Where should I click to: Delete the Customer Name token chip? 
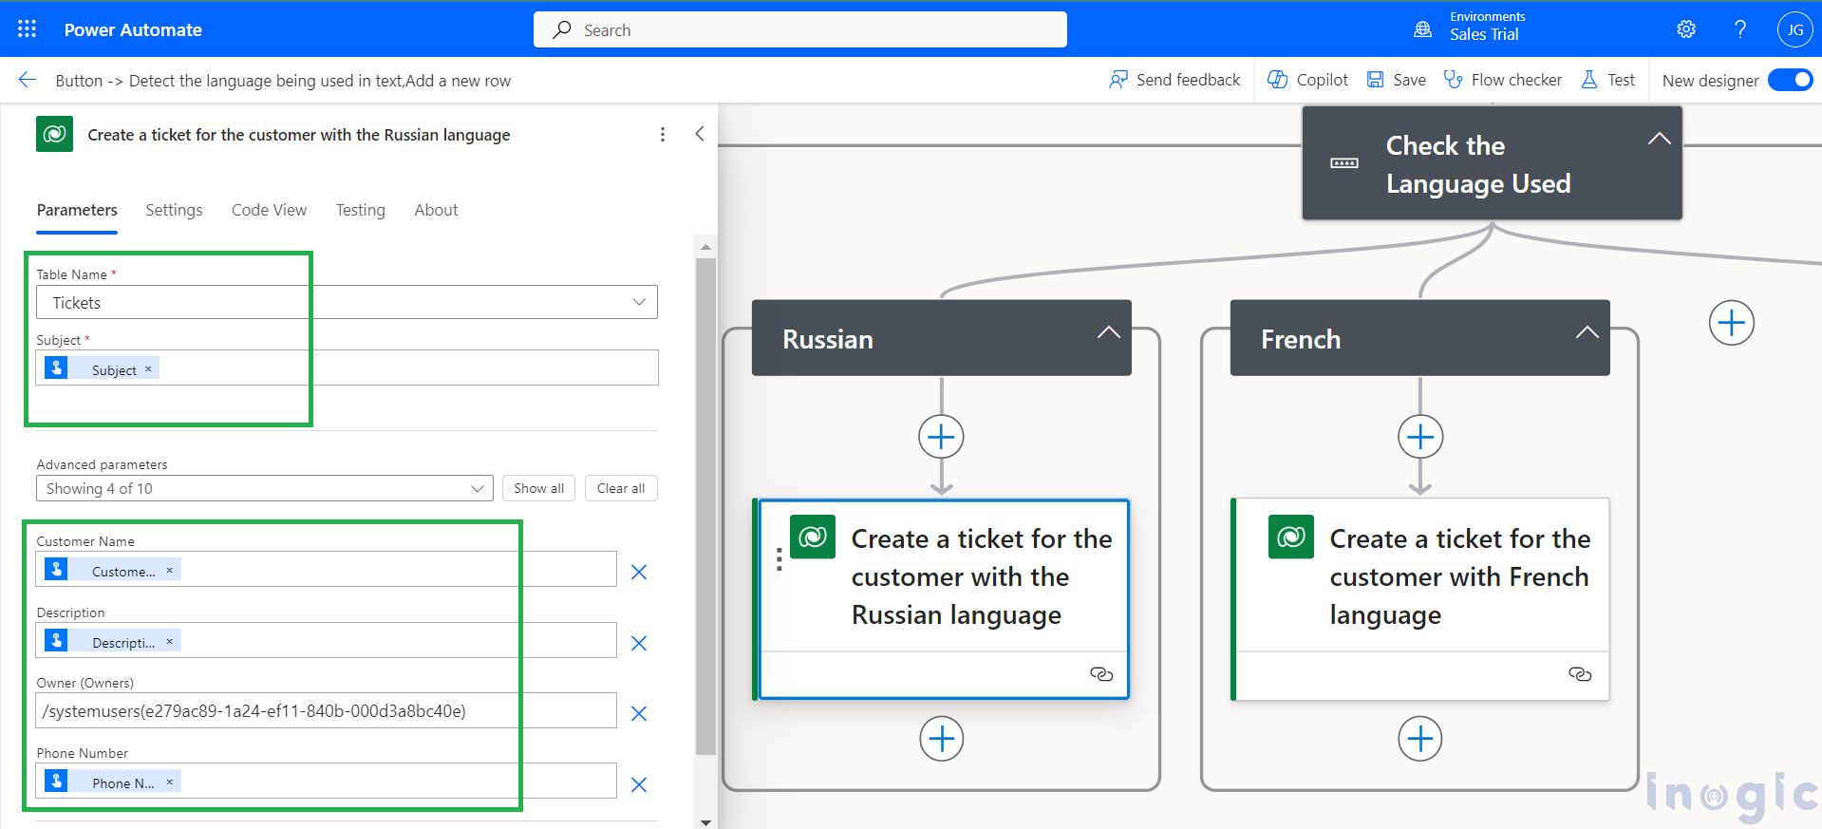coord(170,570)
